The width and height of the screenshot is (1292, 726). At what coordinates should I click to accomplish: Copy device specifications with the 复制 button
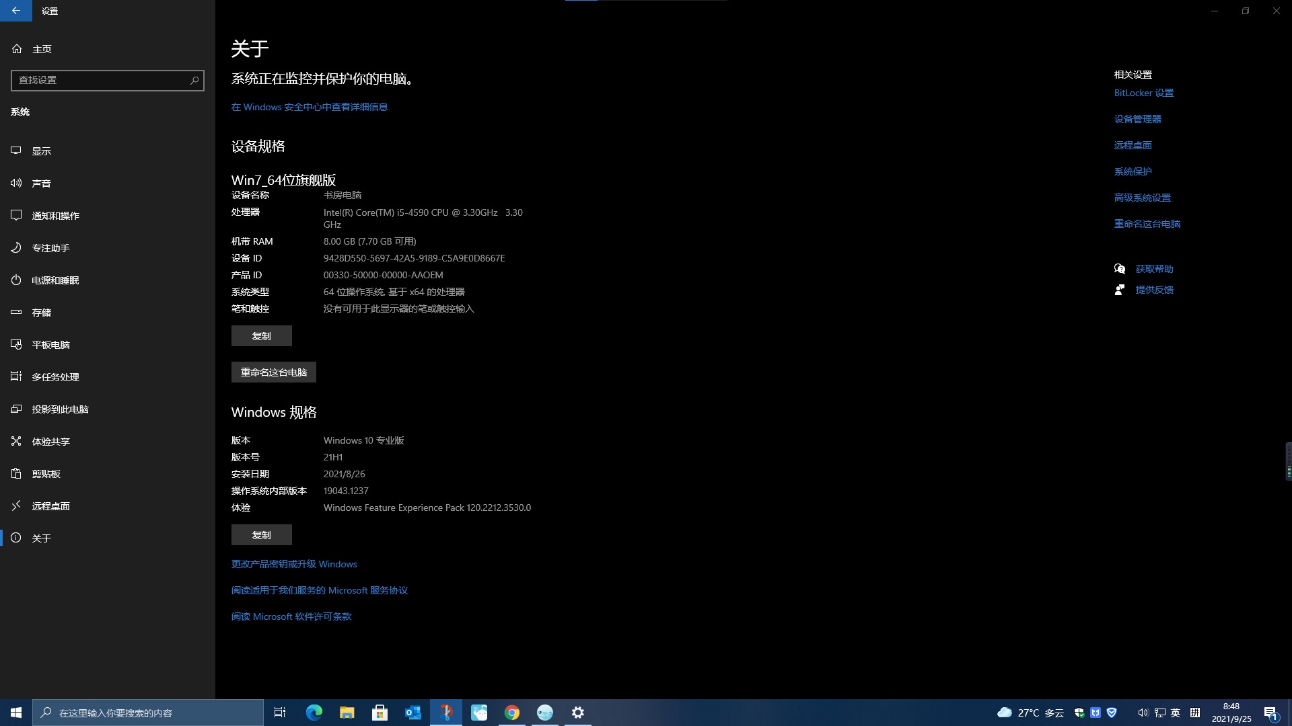tap(262, 336)
